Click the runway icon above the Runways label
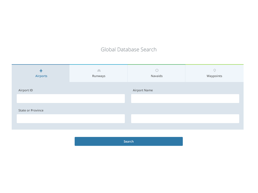Screen dimensions: 258x193 coord(99,70)
